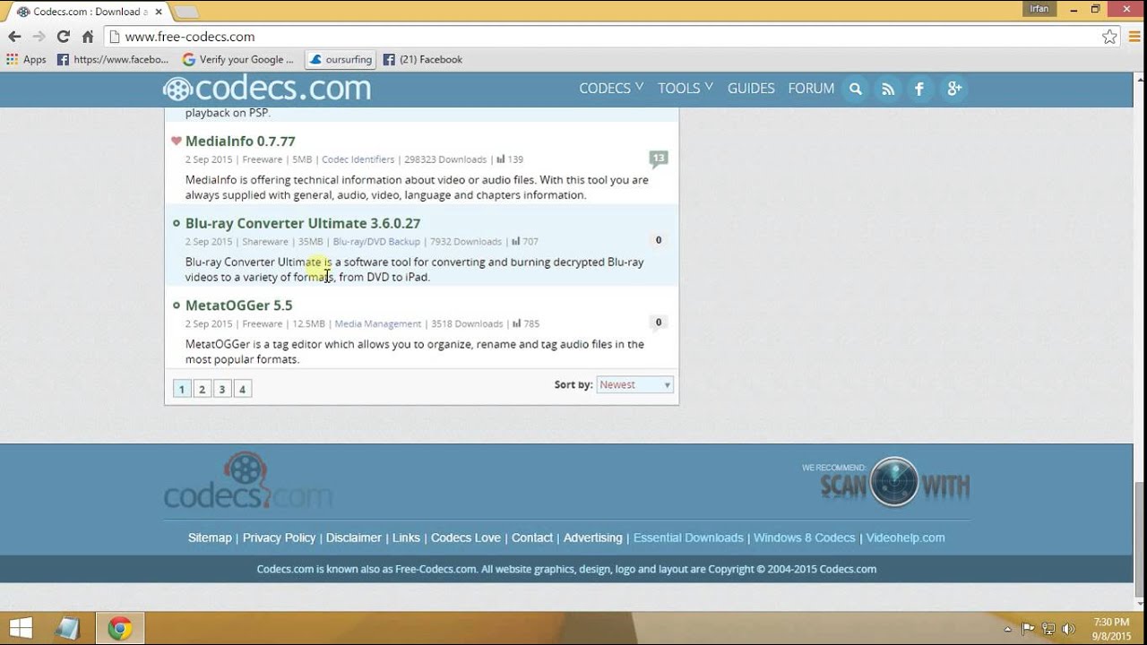This screenshot has width=1147, height=645.
Task: Open the volume control in system tray
Action: (1066, 629)
